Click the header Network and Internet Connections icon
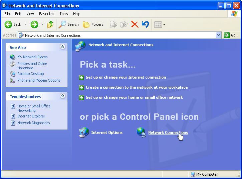 (x=80, y=46)
